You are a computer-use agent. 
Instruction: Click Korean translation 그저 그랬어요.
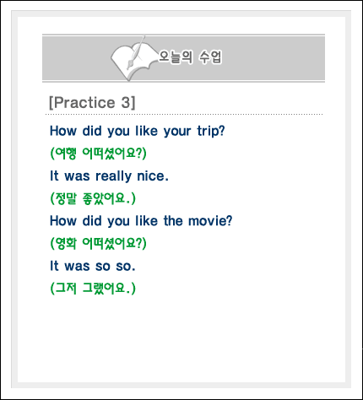(93, 289)
